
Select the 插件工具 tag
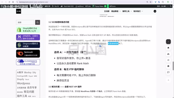point(22,96)
